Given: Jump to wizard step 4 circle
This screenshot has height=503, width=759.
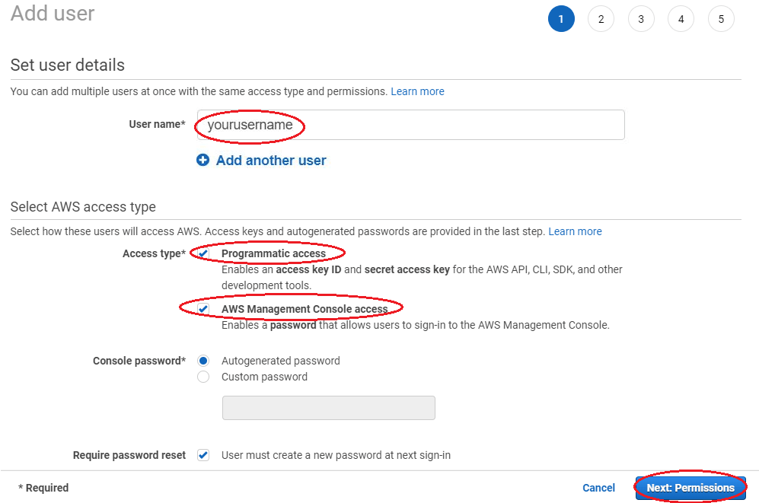Looking at the screenshot, I should pyautogui.click(x=681, y=20).
